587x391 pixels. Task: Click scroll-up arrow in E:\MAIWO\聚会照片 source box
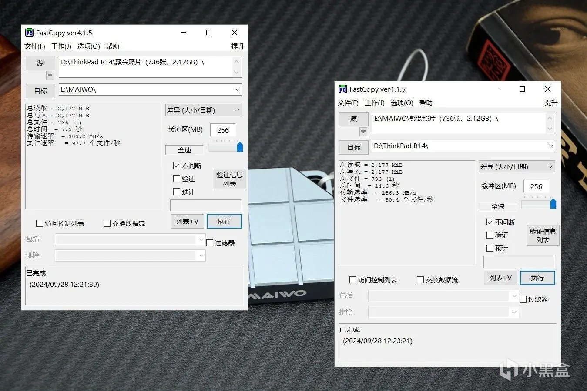tap(550, 118)
